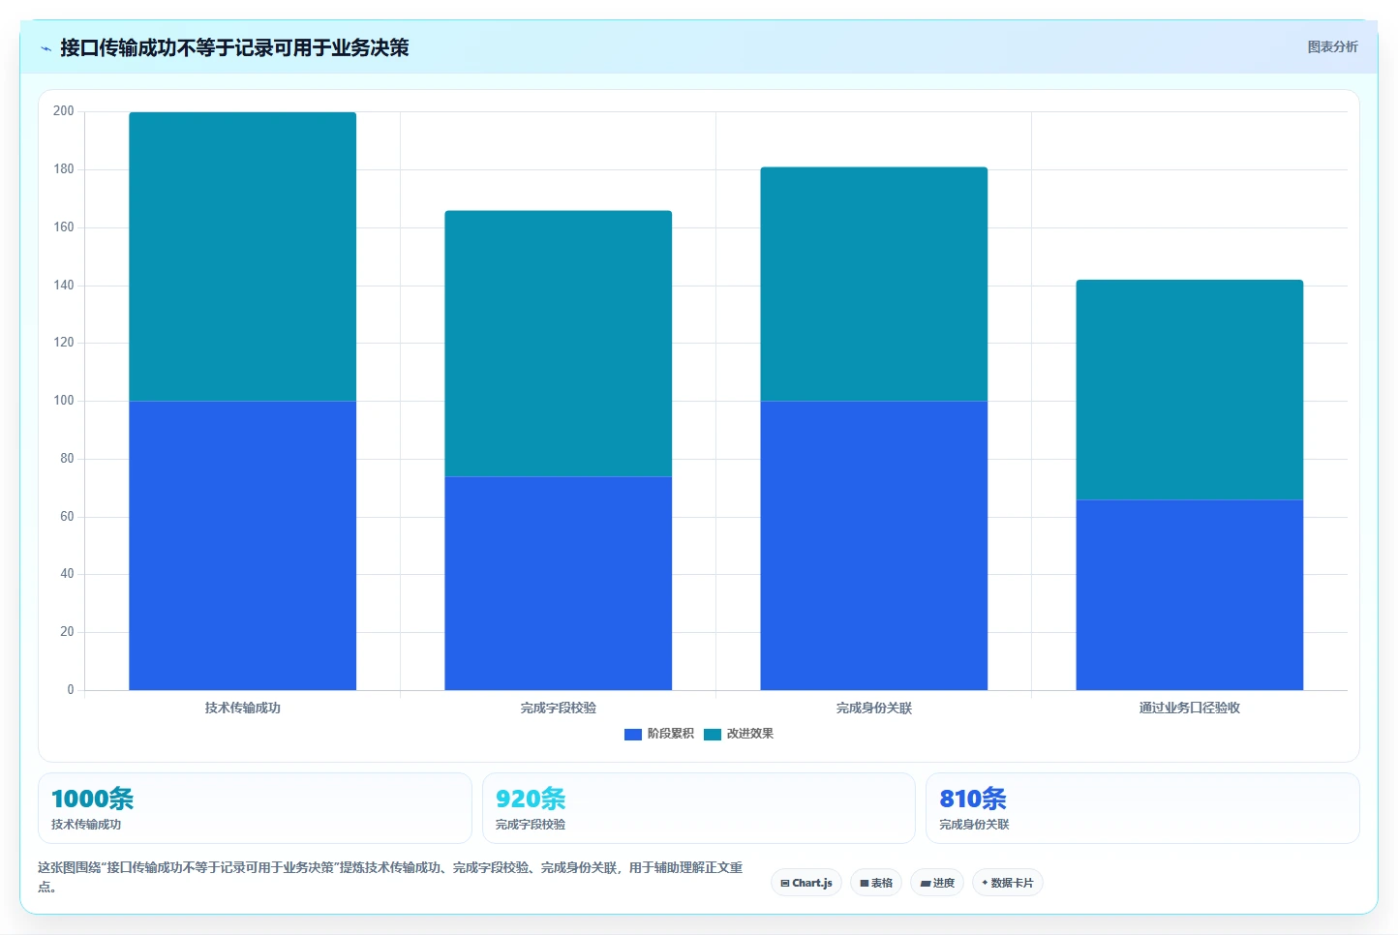The height and width of the screenshot is (935, 1398).
Task: Click the 1000条 stat card value
Action: click(x=92, y=799)
